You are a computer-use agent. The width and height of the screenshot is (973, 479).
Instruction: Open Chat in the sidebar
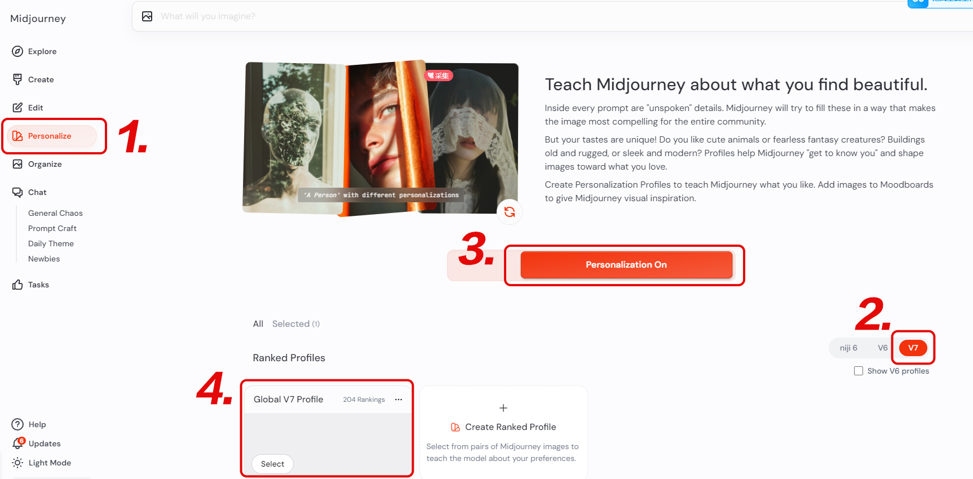[x=37, y=192]
